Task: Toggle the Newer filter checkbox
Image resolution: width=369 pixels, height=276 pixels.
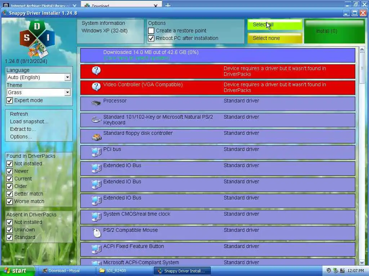Action: tap(9, 171)
